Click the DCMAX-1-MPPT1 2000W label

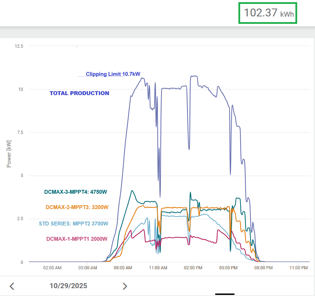[x=77, y=239]
